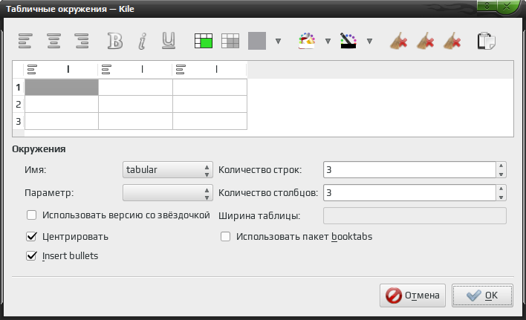Click the Количество столбцов input field
The image size is (526, 320).
[409, 193]
